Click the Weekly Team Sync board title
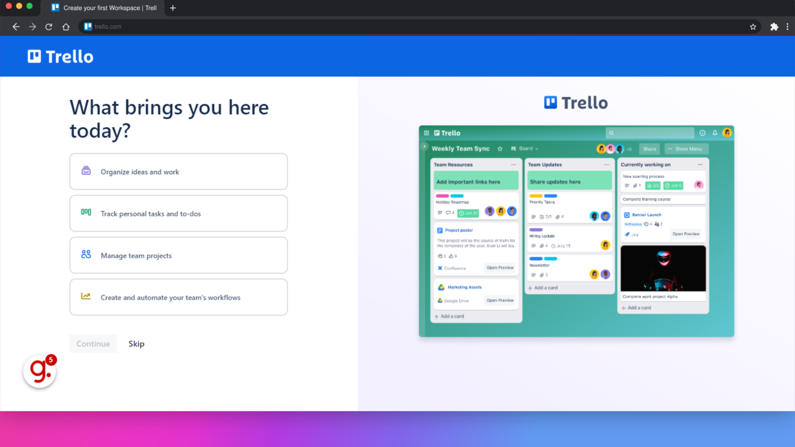This screenshot has width=795, height=447. (461, 149)
